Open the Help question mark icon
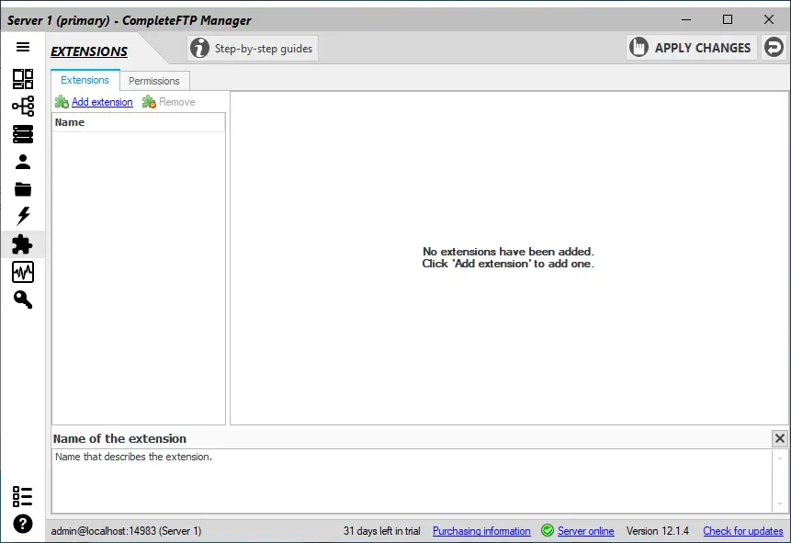Viewport: 791px width, 543px height. (x=23, y=524)
